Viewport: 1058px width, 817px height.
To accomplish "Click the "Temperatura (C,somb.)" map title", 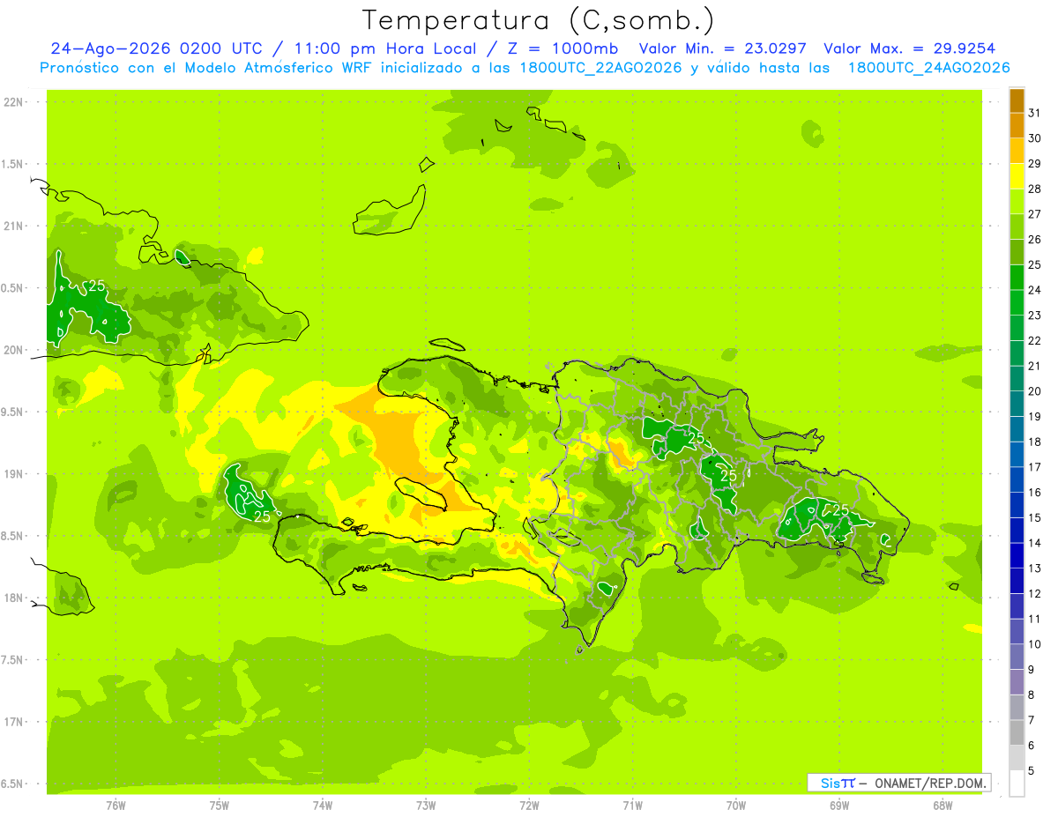I will point(539,20).
